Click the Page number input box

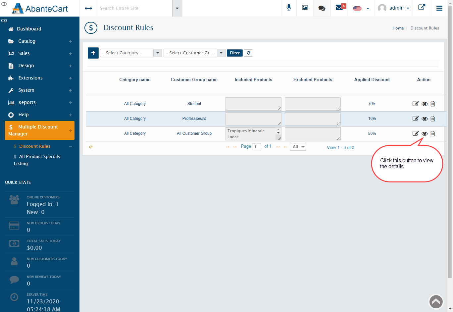coord(256,147)
